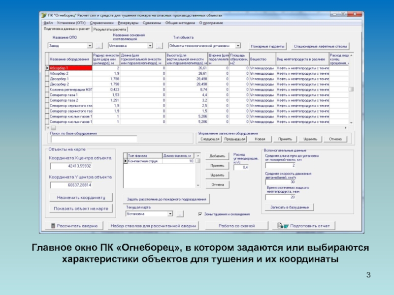This screenshot has width=394, height=295.
Task: Click Показать объект на карте button
Action: pyautogui.click(x=81, y=208)
